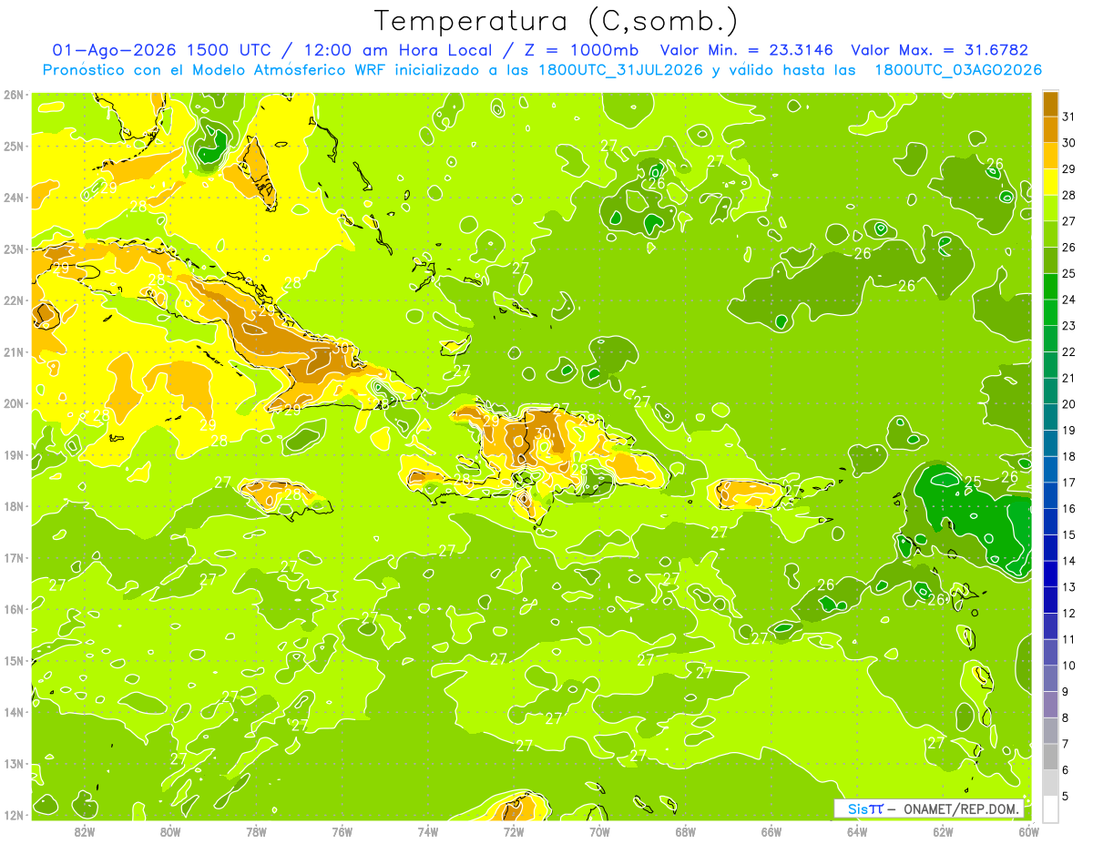Click the color scale value '15'
Screen dimensions: 1093x844
(1068, 534)
